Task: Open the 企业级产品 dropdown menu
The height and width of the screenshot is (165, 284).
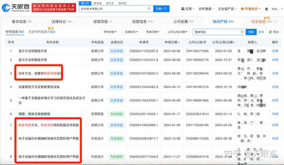Action: (227, 9)
